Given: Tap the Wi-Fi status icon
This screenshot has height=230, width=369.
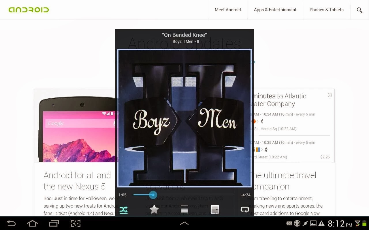Looking at the screenshot, I should coord(357,223).
